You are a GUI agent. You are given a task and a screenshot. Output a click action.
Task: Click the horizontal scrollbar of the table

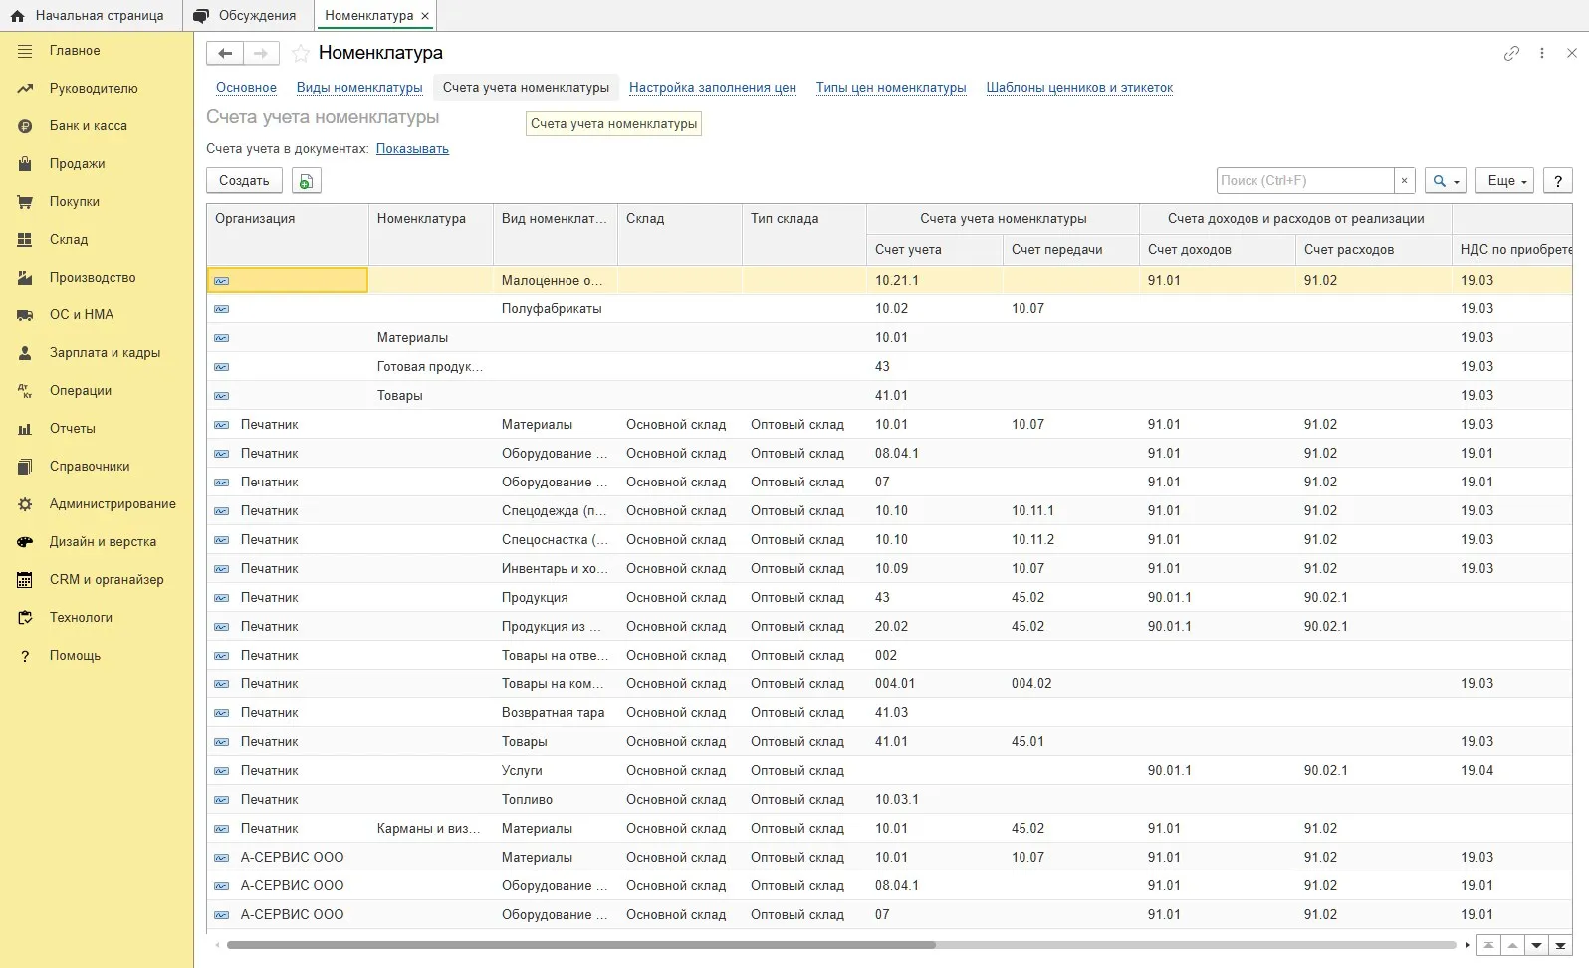[x=580, y=945]
